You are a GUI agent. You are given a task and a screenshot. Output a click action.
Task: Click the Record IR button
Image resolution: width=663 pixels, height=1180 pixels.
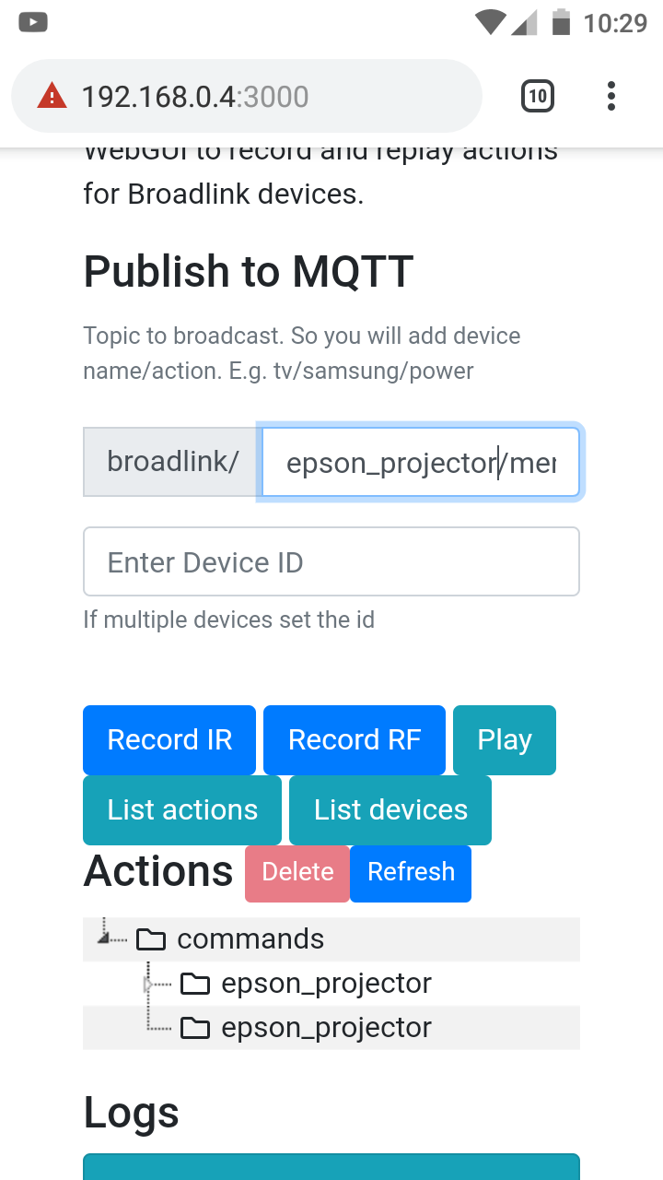(x=169, y=740)
